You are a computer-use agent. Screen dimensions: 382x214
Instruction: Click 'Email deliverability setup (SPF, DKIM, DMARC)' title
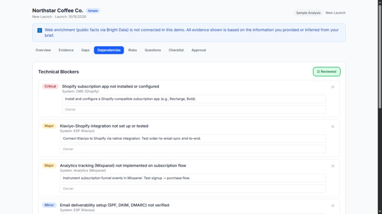pyautogui.click(x=115, y=205)
